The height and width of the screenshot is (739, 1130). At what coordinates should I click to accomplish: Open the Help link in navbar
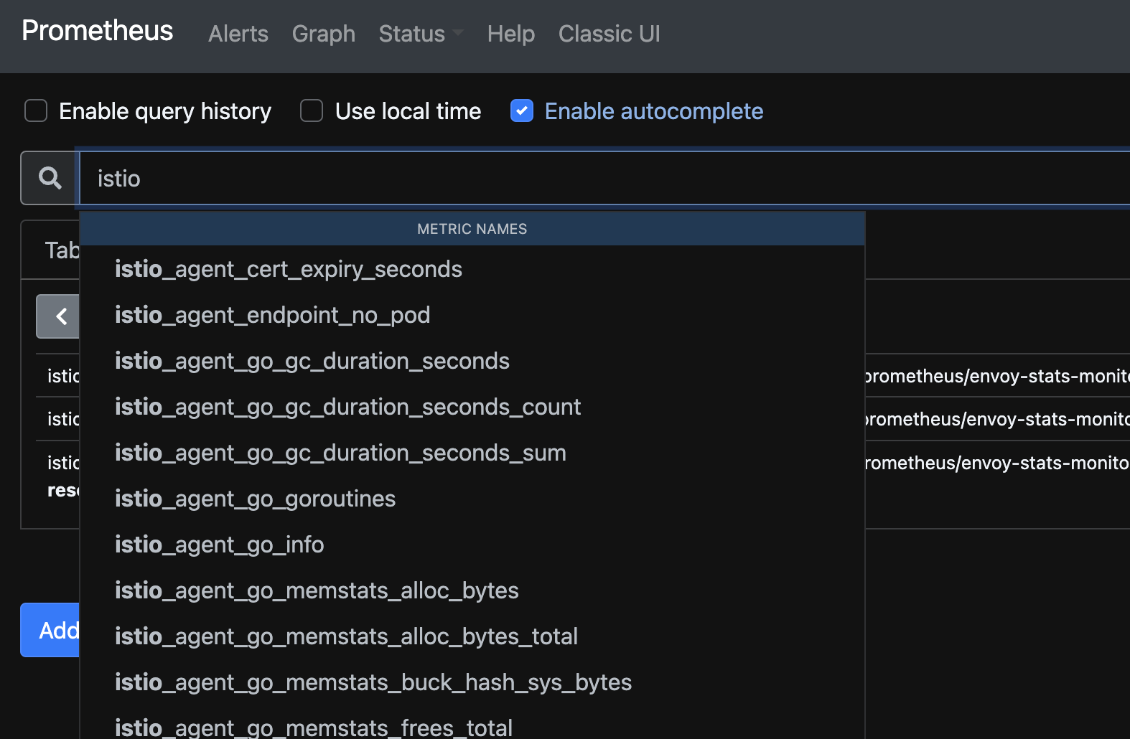point(511,34)
